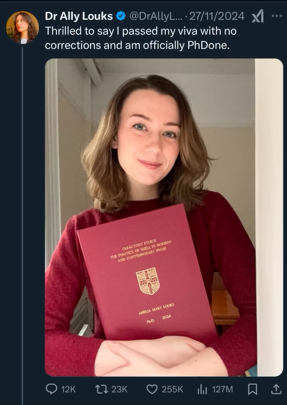Viewport: 287px width, 405px height.
Task: Open the @DrAllyL... handle link
Action: click(x=155, y=16)
